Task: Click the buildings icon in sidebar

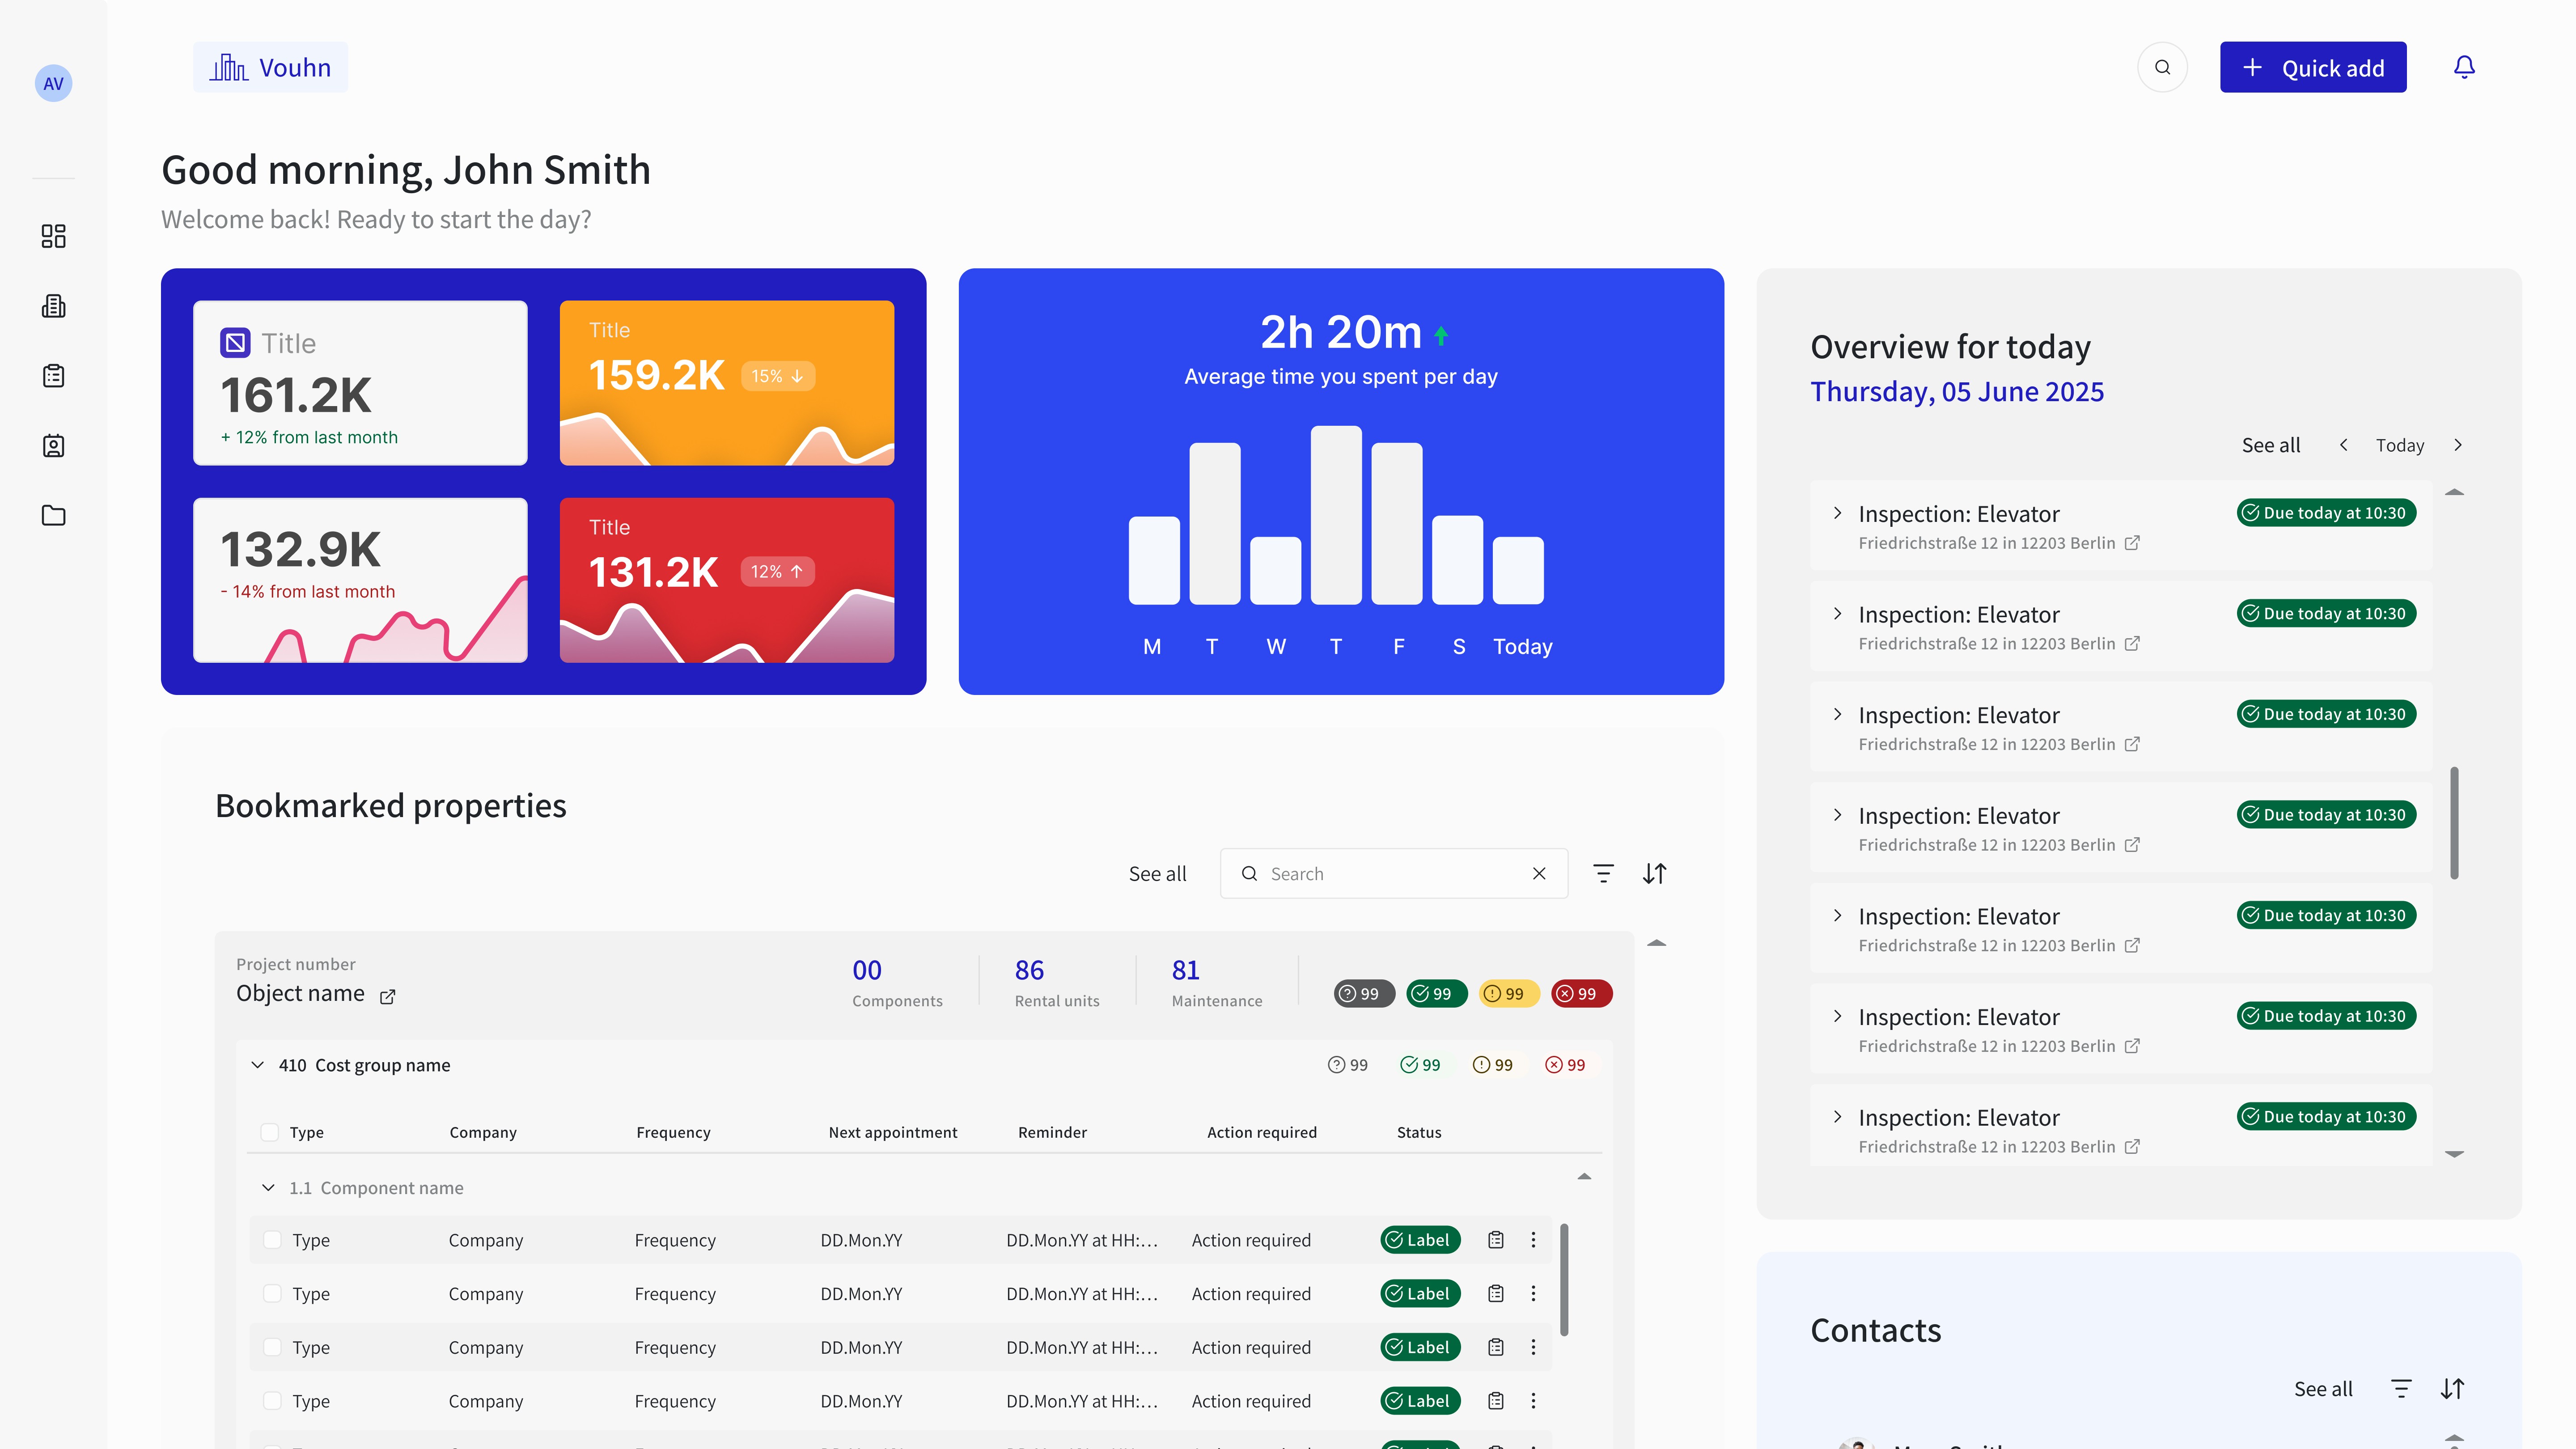Action: click(53, 306)
